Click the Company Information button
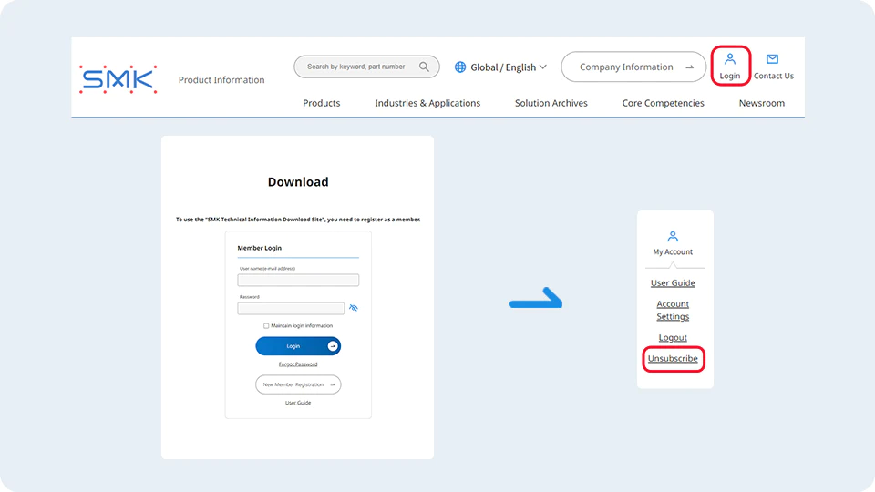 (633, 67)
